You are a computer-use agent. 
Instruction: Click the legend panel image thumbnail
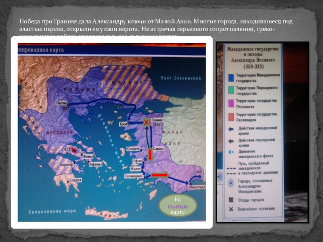[x=262, y=132]
